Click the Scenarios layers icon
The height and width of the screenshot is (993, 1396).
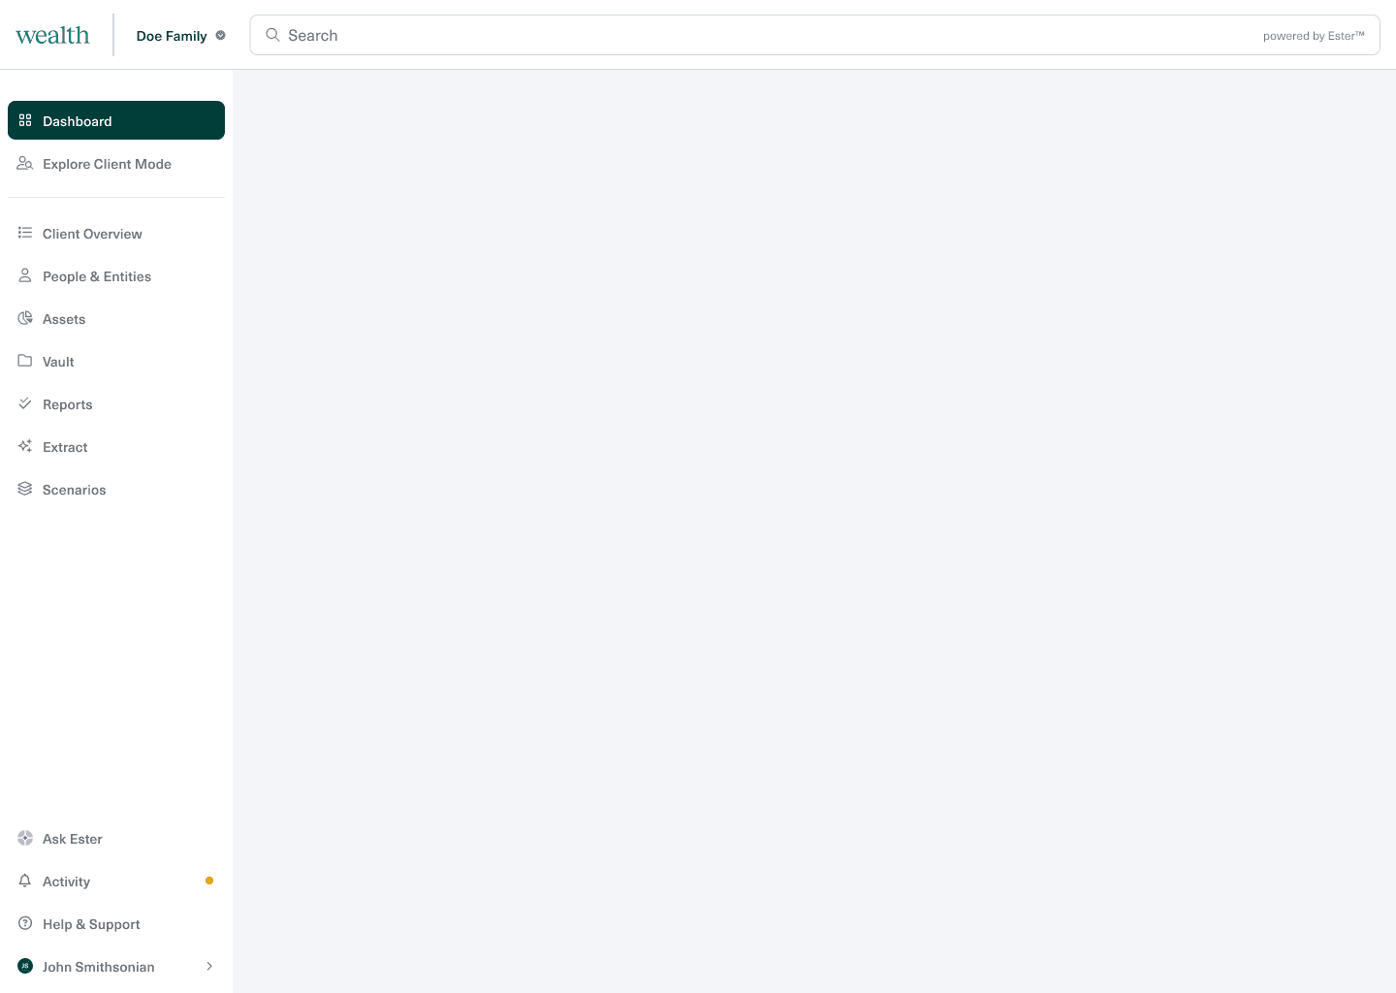[x=25, y=489]
